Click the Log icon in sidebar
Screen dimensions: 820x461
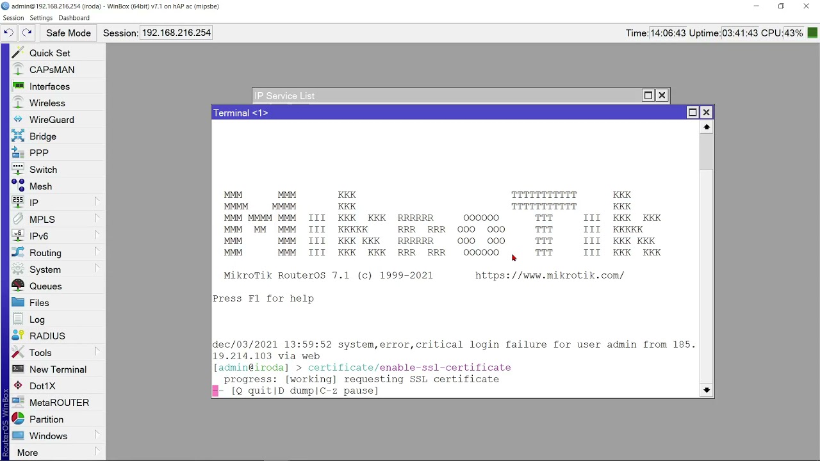[x=18, y=319]
